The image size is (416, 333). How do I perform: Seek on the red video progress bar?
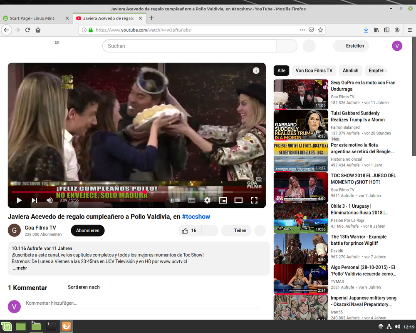coord(136,192)
